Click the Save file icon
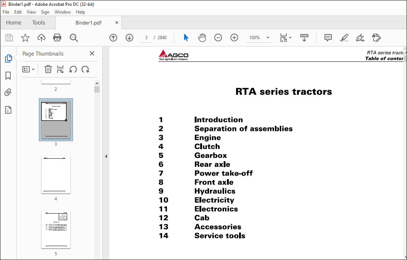Image resolution: width=407 pixels, height=260 pixels. pos(9,38)
